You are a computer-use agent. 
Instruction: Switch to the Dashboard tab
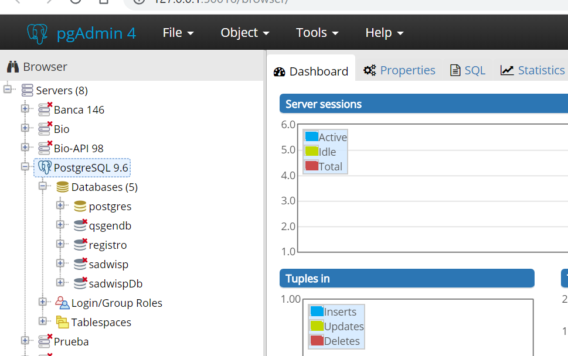[x=311, y=68]
